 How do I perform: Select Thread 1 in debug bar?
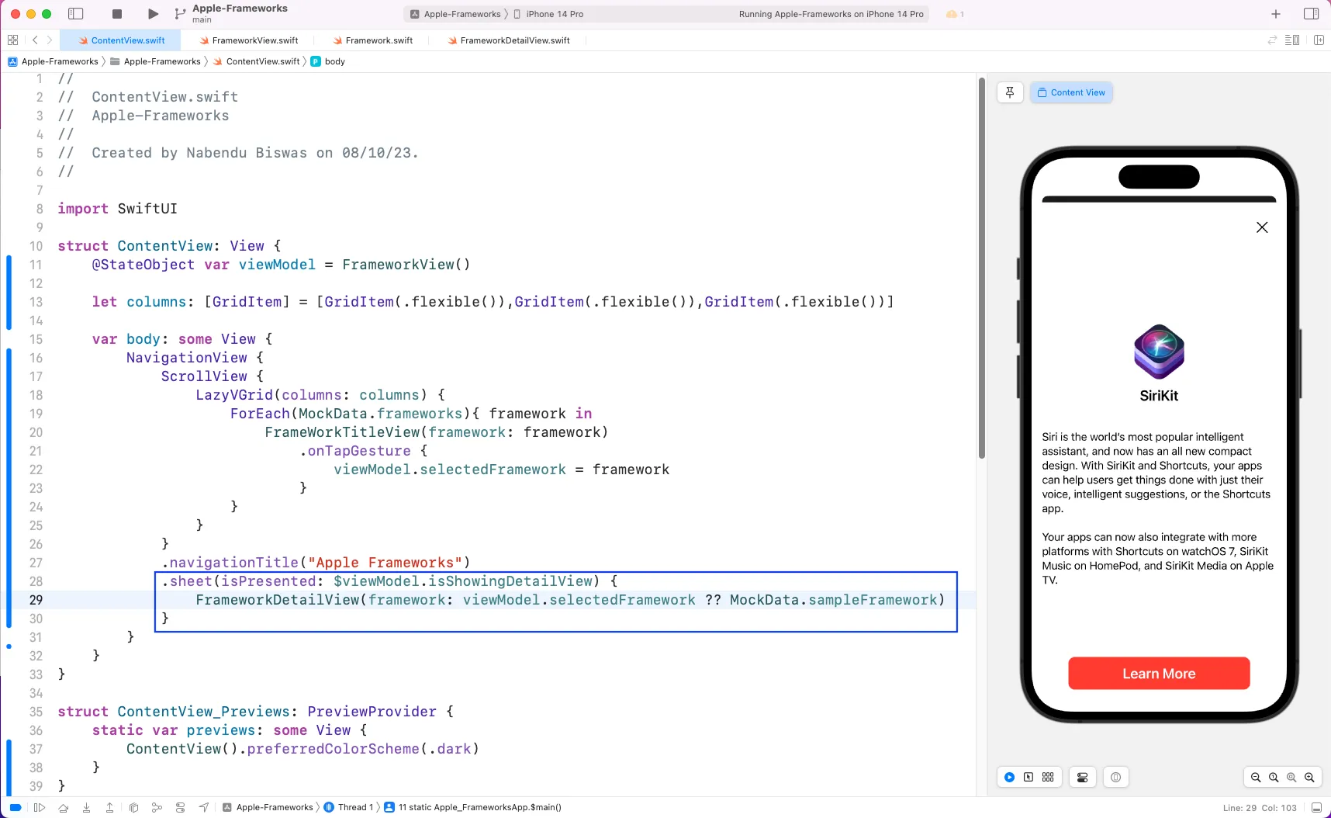click(348, 807)
